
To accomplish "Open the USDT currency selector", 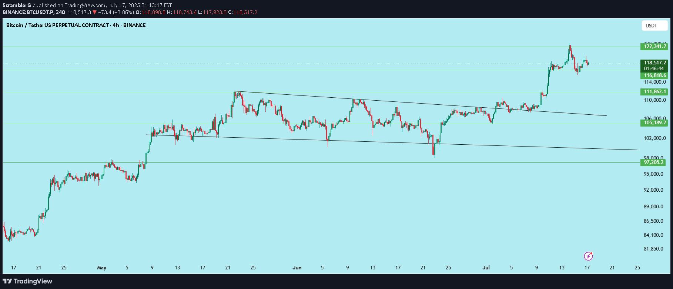I will [x=654, y=26].
